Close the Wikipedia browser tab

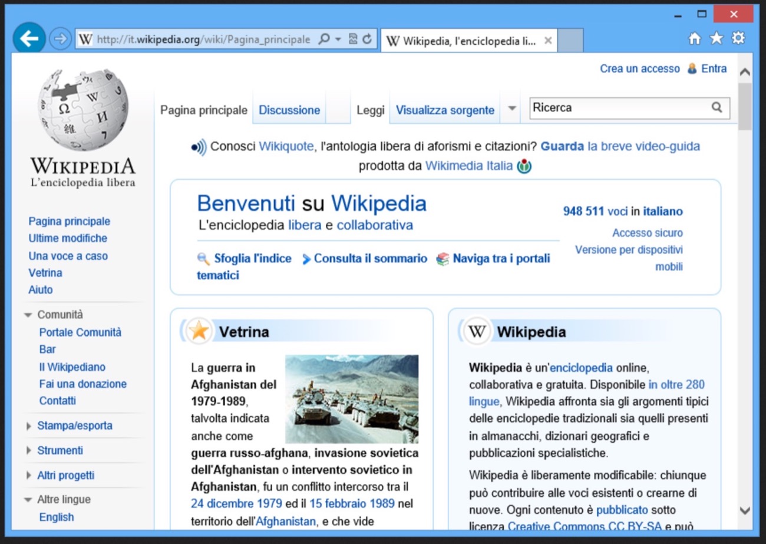(x=548, y=41)
